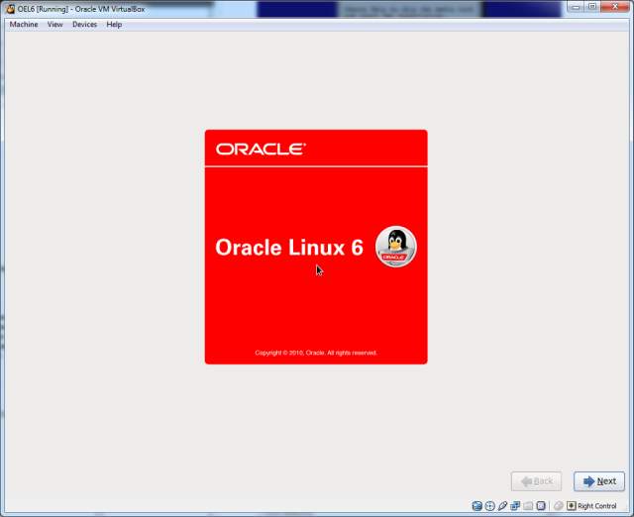Click the network adapters status icon
634x517 pixels.
(515, 506)
